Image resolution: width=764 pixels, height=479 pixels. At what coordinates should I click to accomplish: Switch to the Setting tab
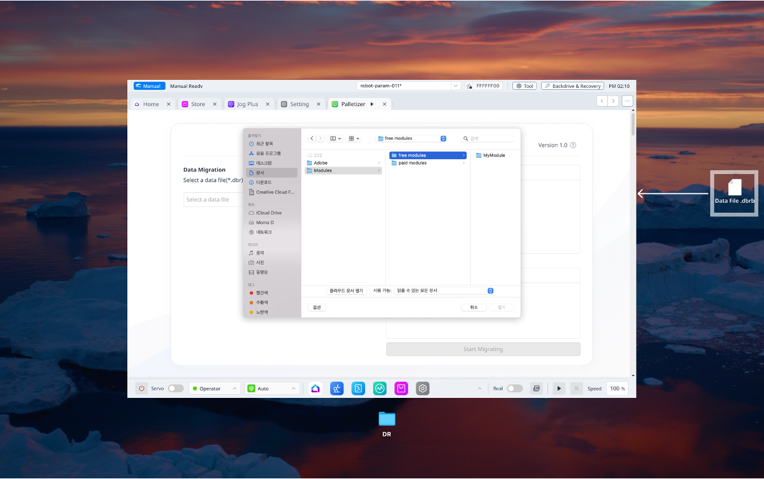pos(299,104)
